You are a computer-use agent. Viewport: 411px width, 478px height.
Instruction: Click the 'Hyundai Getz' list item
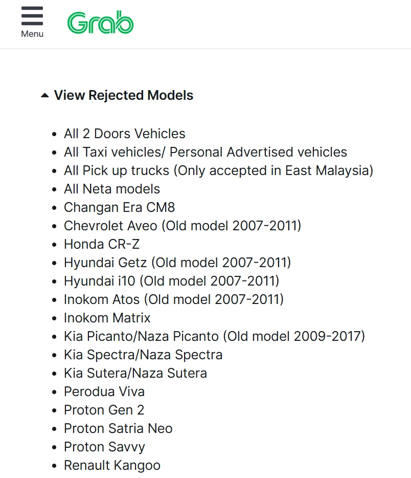(x=177, y=263)
